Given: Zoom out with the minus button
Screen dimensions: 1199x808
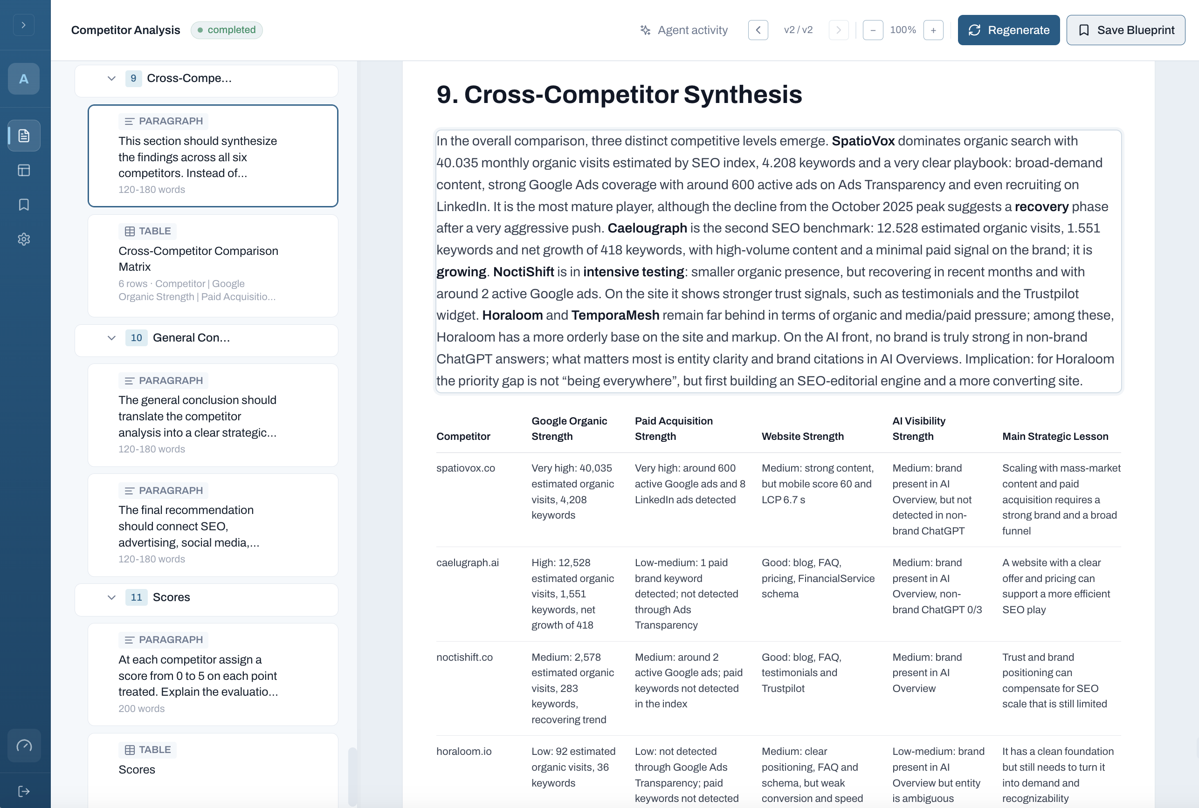Looking at the screenshot, I should coord(873,30).
